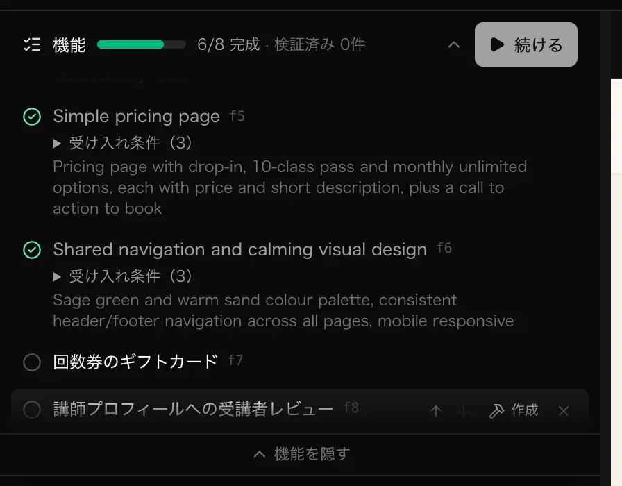
Task: Click the f5 feature ID label
Action: pyautogui.click(x=237, y=116)
